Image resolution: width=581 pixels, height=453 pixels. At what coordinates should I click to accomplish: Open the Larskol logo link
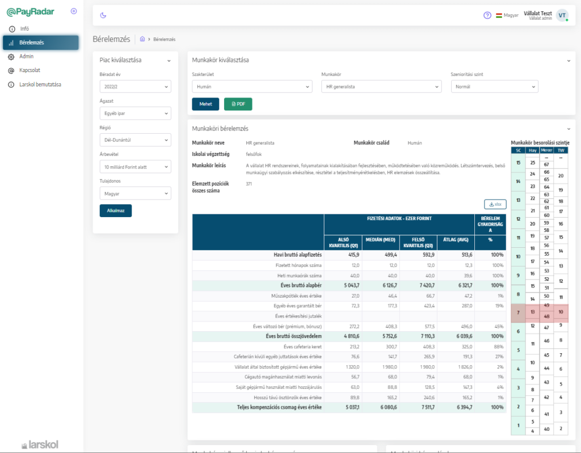coord(40,444)
